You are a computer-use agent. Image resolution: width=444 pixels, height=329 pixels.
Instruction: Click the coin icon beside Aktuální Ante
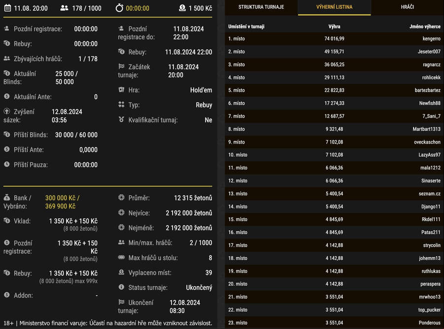pyautogui.click(x=7, y=96)
